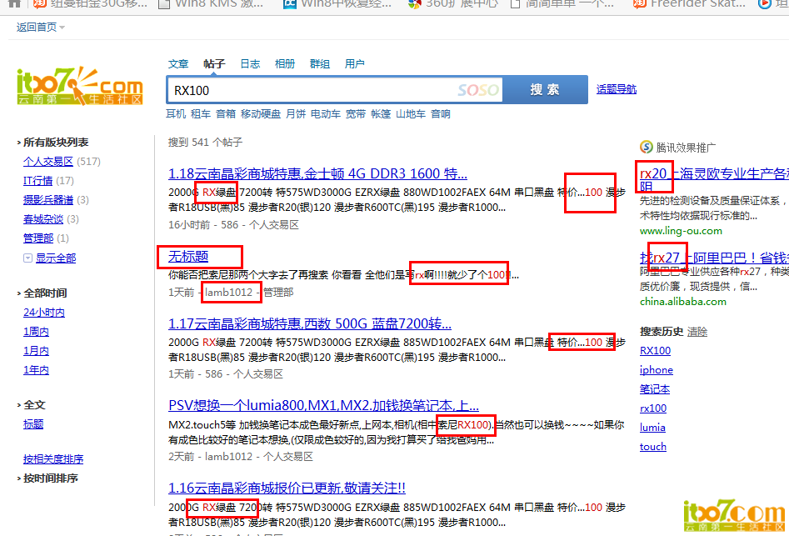
Task: Open the 群组 search tab
Action: (320, 64)
